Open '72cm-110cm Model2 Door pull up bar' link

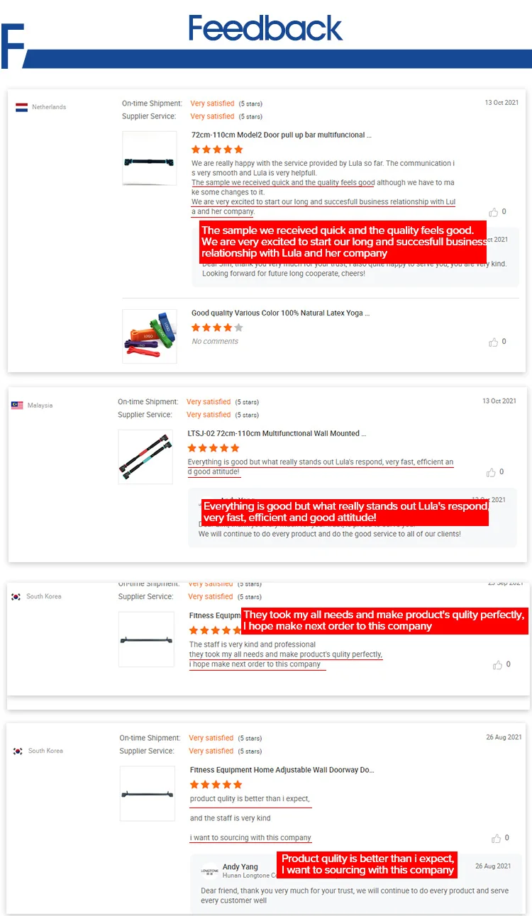(281, 135)
